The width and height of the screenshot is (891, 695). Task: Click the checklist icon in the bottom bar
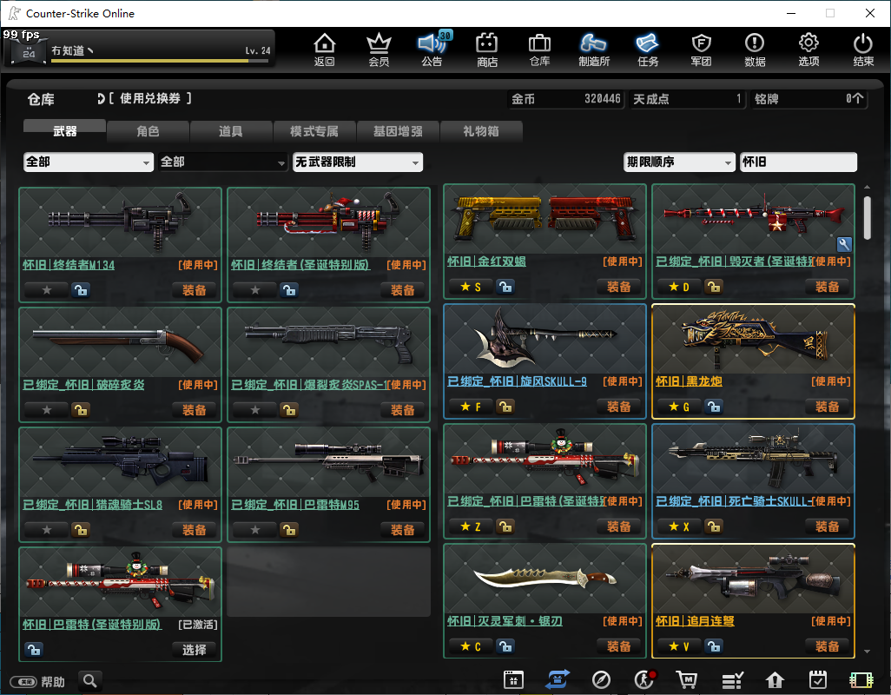(732, 679)
